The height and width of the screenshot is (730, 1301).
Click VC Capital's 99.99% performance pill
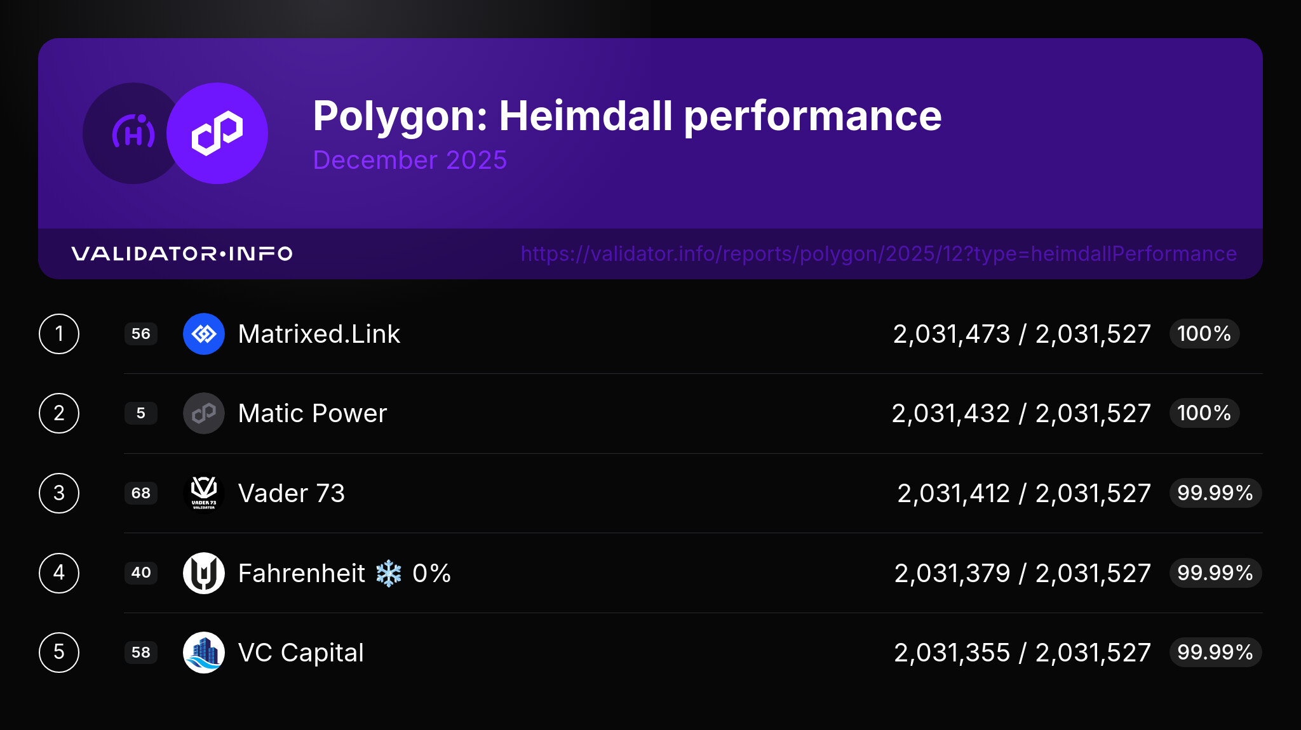point(1215,653)
